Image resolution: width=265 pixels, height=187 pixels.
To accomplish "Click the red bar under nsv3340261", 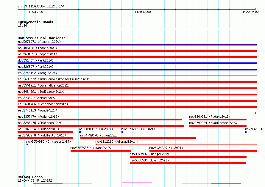I will [x=218, y=120].
